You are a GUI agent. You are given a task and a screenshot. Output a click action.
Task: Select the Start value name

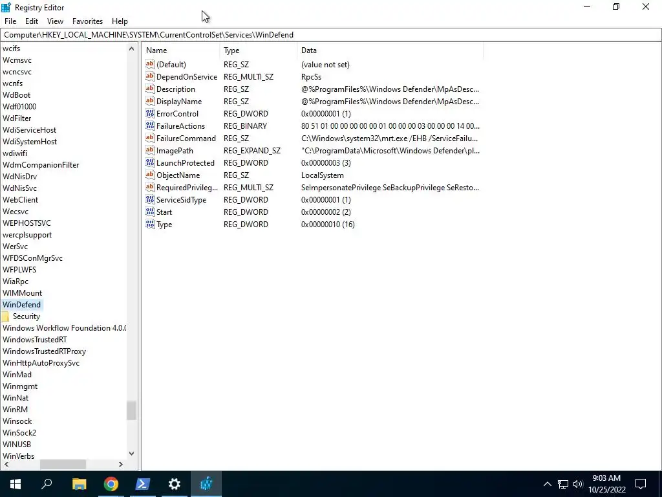[164, 212]
